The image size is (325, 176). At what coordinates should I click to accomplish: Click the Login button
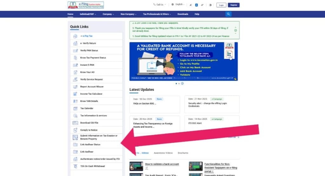point(221,5)
